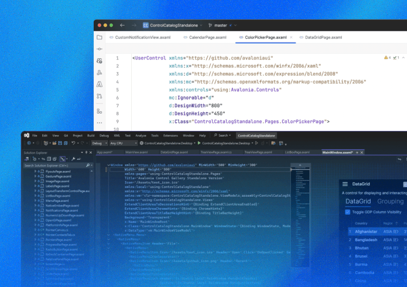The width and height of the screenshot is (407, 287).
Task: Click the Collapse All icon in Solution Explorer
Action: pyautogui.click(x=49, y=159)
